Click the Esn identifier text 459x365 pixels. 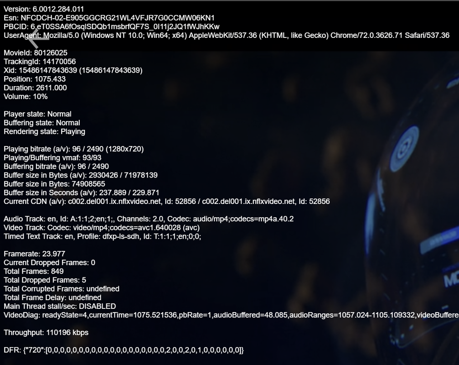click(x=109, y=18)
